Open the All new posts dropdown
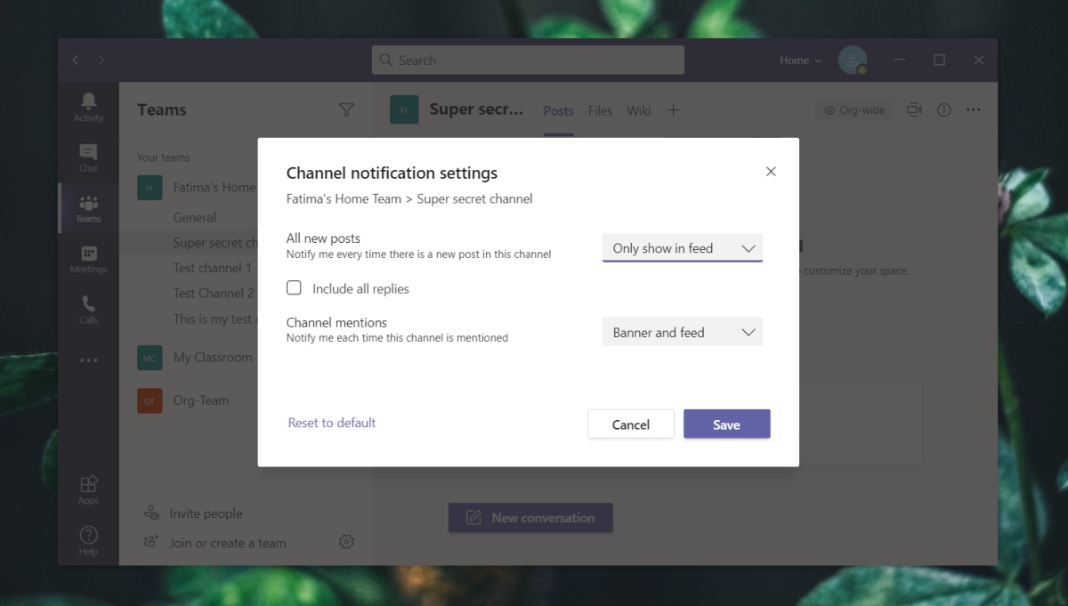 [x=683, y=248]
